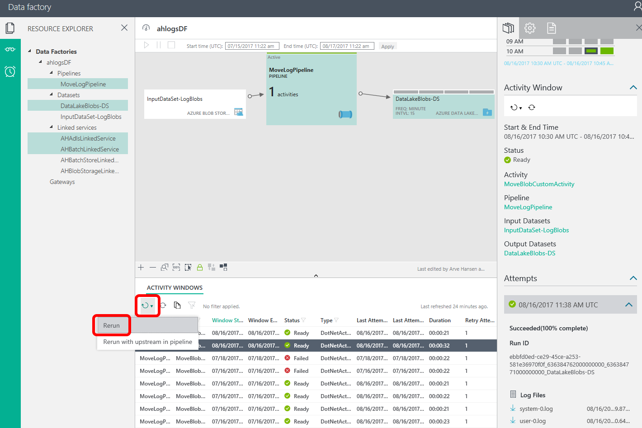The height and width of the screenshot is (428, 642).
Task: Choose Rerun with upstream in pipeline
Action: [x=147, y=342]
